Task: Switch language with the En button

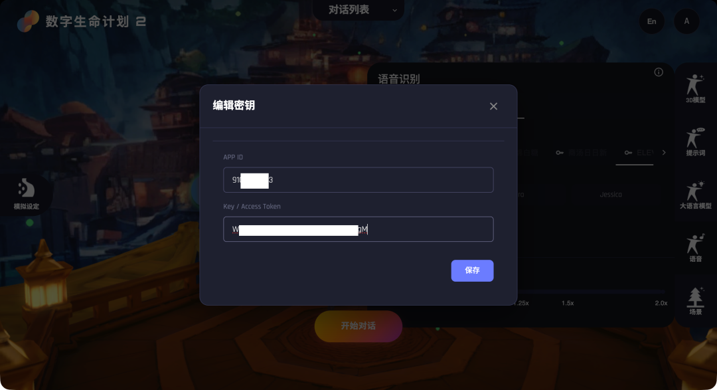Action: click(x=652, y=21)
